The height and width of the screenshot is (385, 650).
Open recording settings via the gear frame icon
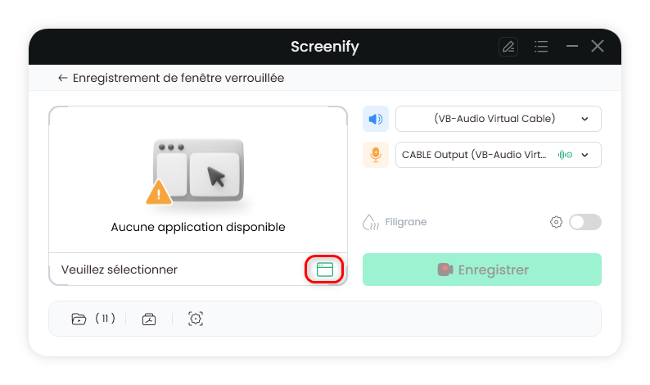pyautogui.click(x=196, y=319)
